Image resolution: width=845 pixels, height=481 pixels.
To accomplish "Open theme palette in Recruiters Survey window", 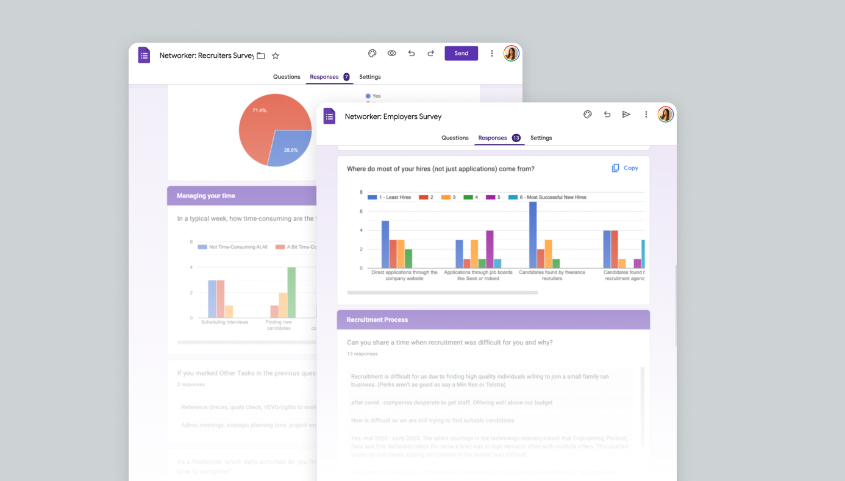I will 373,54.
